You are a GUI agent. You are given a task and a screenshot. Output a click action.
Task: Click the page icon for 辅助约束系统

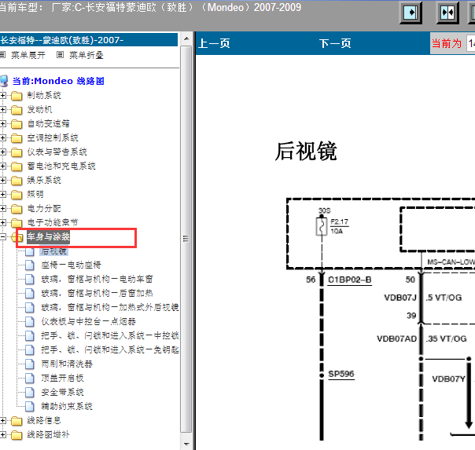click(29, 407)
